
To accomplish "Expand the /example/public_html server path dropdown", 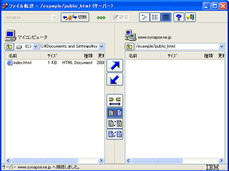I will click(222, 47).
